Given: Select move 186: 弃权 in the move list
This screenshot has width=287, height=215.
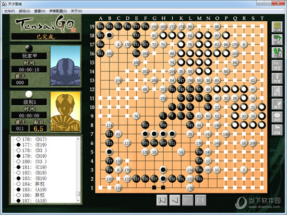Looking at the screenshot, I should [30, 195].
